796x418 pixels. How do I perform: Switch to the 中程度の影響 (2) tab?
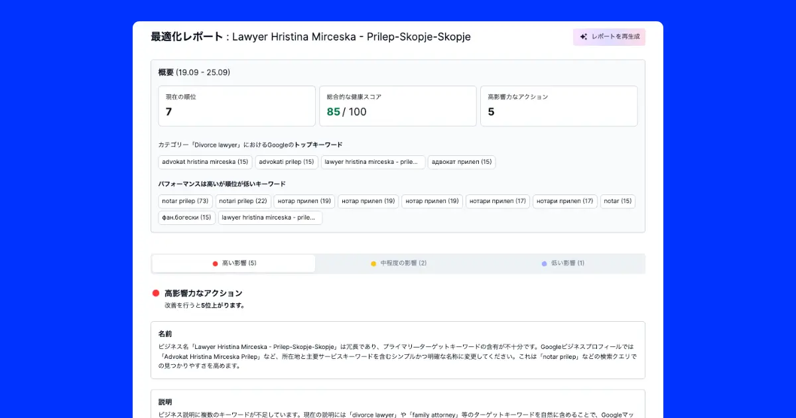[398, 263]
